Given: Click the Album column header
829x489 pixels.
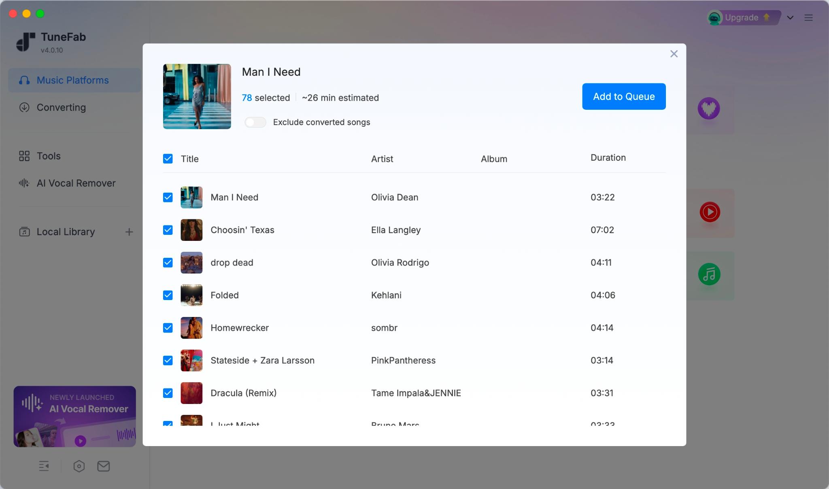Looking at the screenshot, I should click(x=494, y=159).
